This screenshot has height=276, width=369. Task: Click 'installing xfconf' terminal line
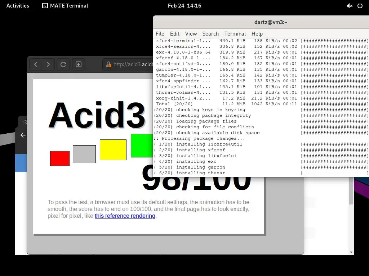pos(261,150)
